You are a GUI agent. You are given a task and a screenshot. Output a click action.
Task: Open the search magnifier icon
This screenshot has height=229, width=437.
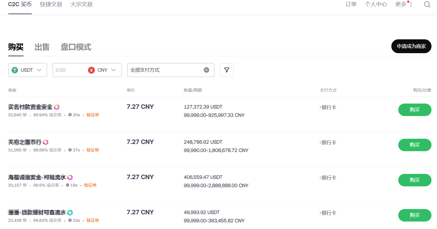click(427, 4)
